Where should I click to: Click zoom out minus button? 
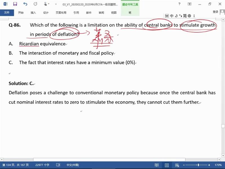pos(184,165)
